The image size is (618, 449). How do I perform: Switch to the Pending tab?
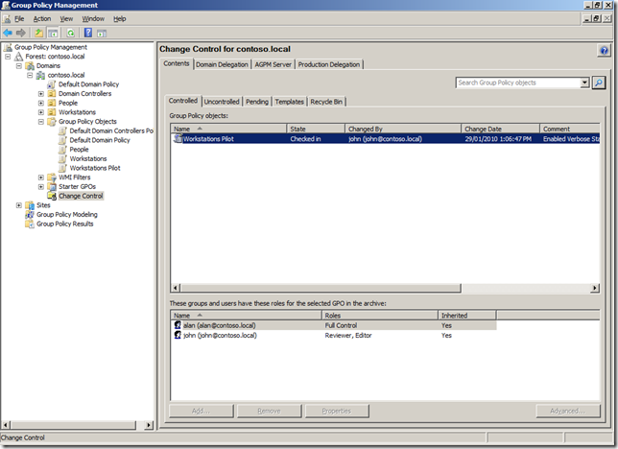point(256,102)
